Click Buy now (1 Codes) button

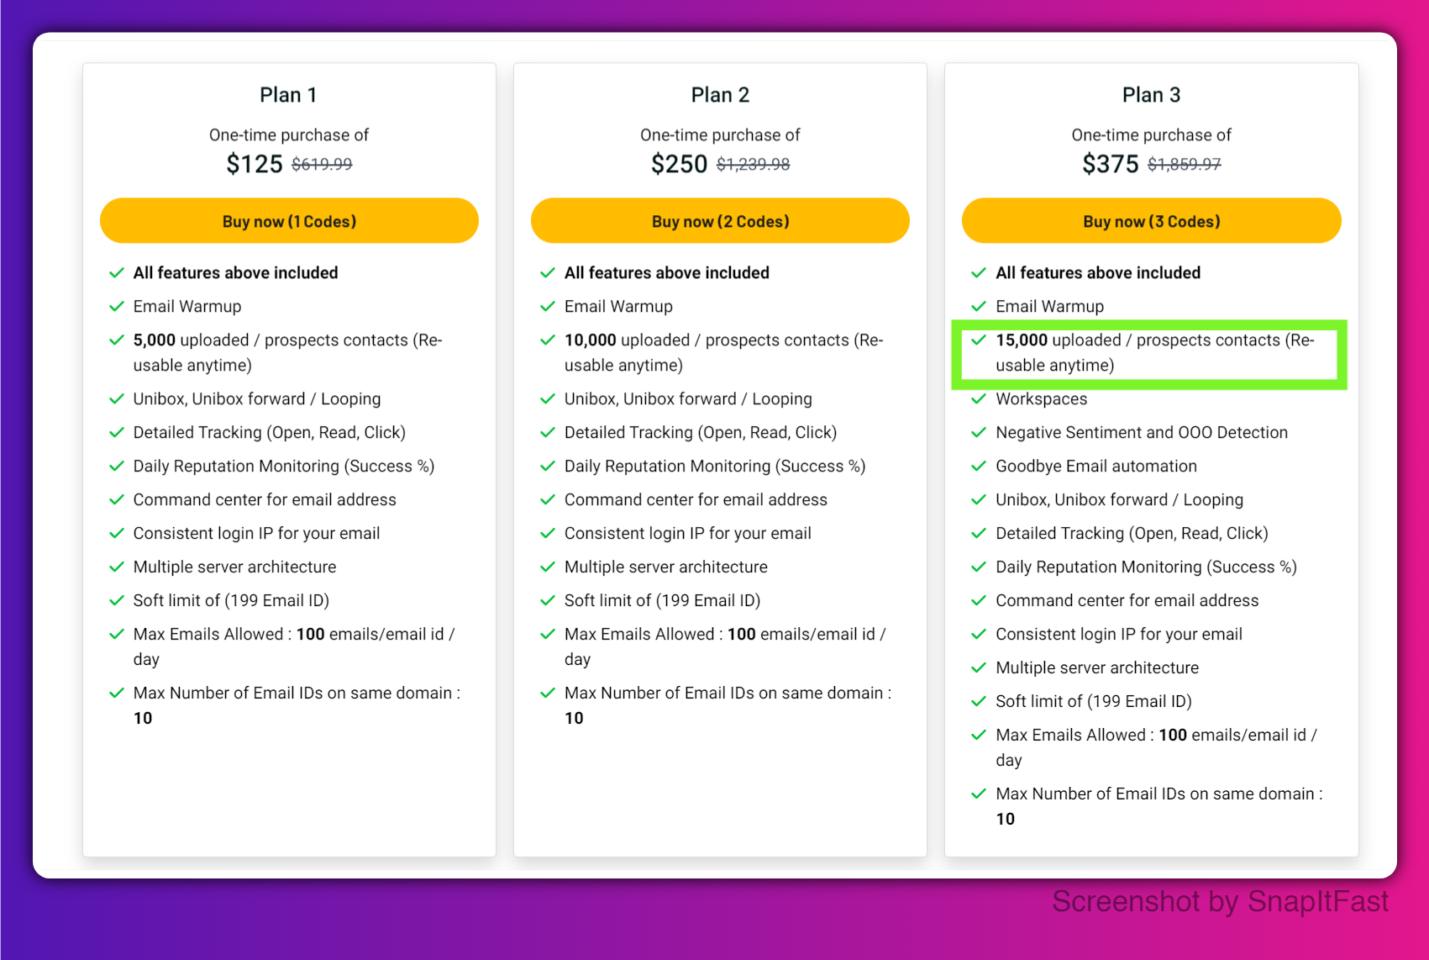(x=289, y=221)
